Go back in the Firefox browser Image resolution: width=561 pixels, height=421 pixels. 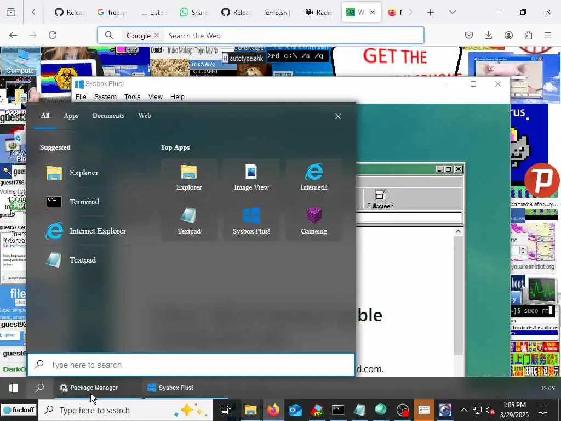pyautogui.click(x=13, y=35)
